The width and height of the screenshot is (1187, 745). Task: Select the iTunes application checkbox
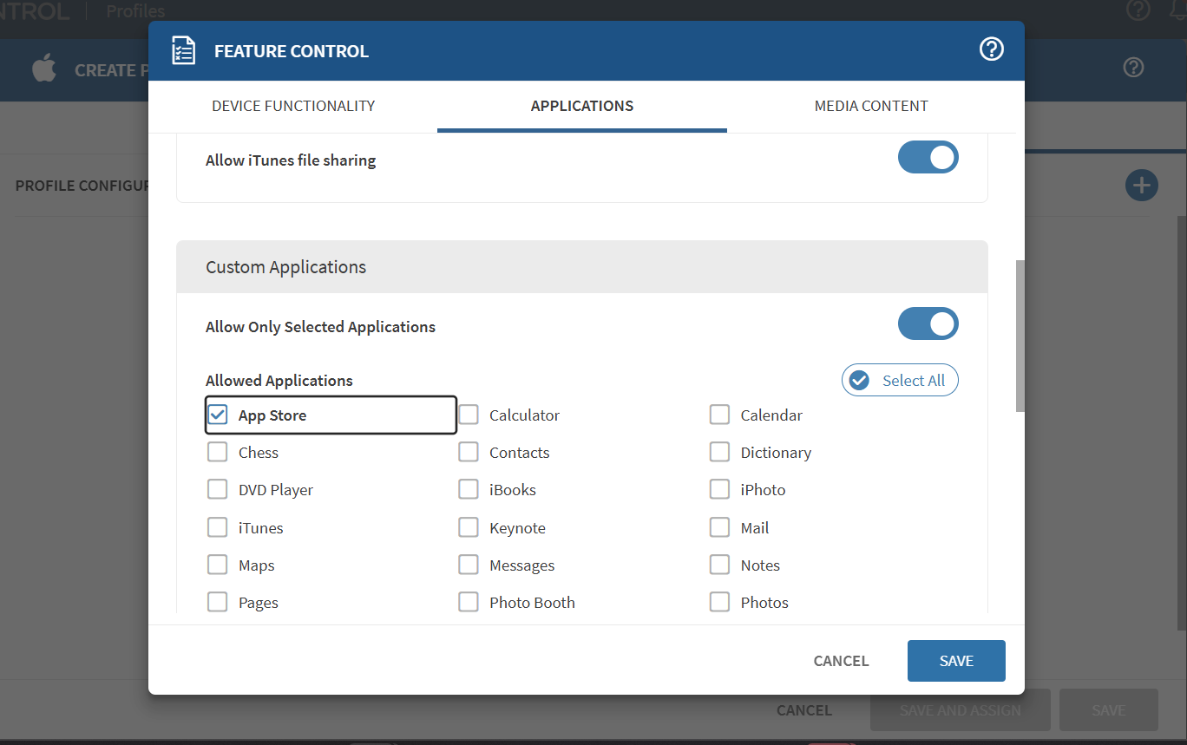pyautogui.click(x=218, y=528)
